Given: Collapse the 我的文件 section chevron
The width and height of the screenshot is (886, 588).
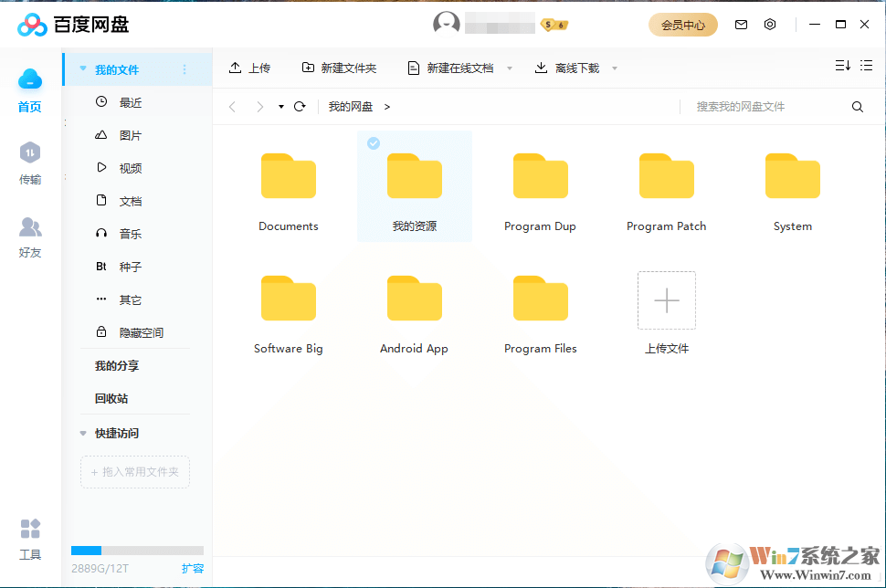Looking at the screenshot, I should click(x=83, y=68).
